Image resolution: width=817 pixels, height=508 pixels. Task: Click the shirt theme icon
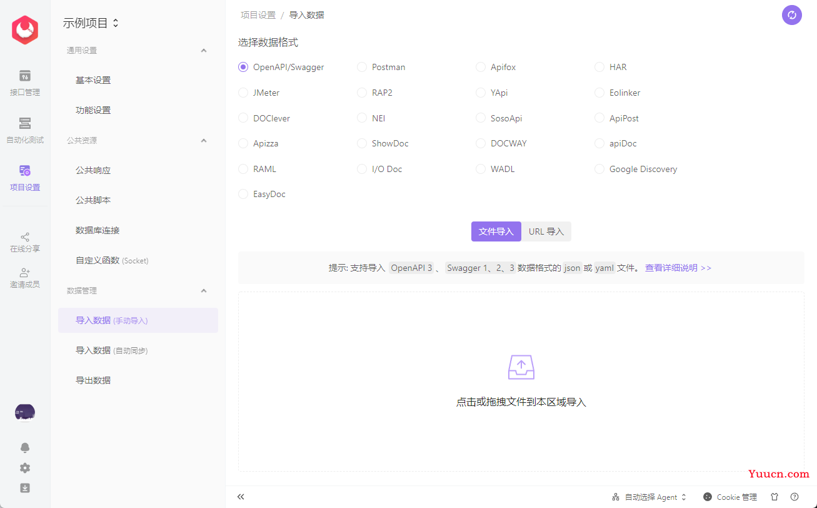(x=774, y=497)
